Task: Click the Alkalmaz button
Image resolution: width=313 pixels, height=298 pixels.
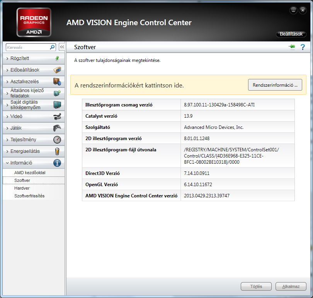Action: (291, 286)
